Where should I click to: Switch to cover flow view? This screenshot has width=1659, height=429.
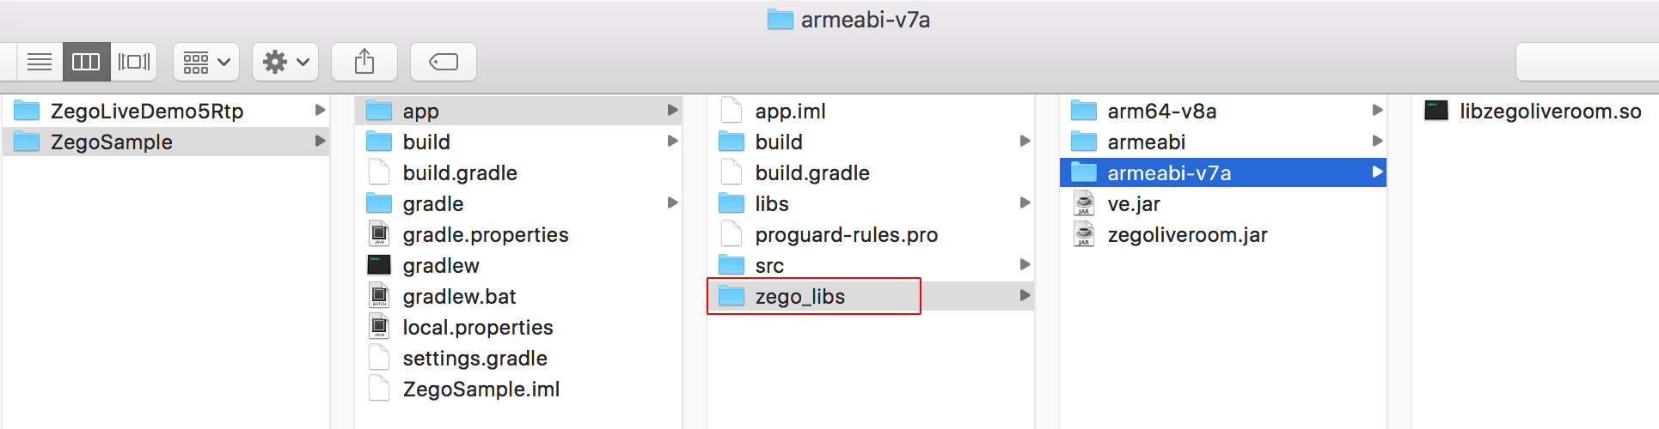[x=134, y=62]
